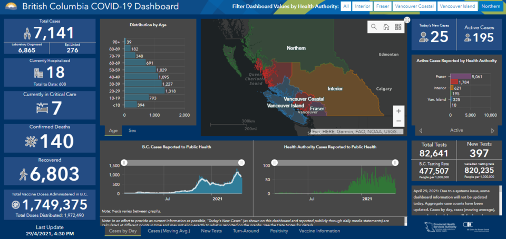This screenshot has width=506, height=239.
Task: Click the hospital building icon
Action: coord(38,73)
